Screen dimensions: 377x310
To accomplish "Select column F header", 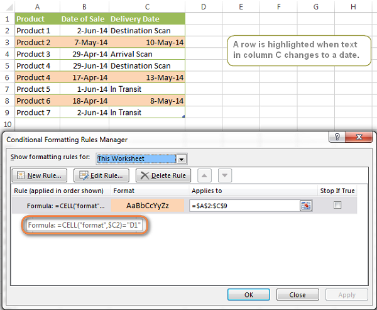I will pyautogui.click(x=278, y=7).
